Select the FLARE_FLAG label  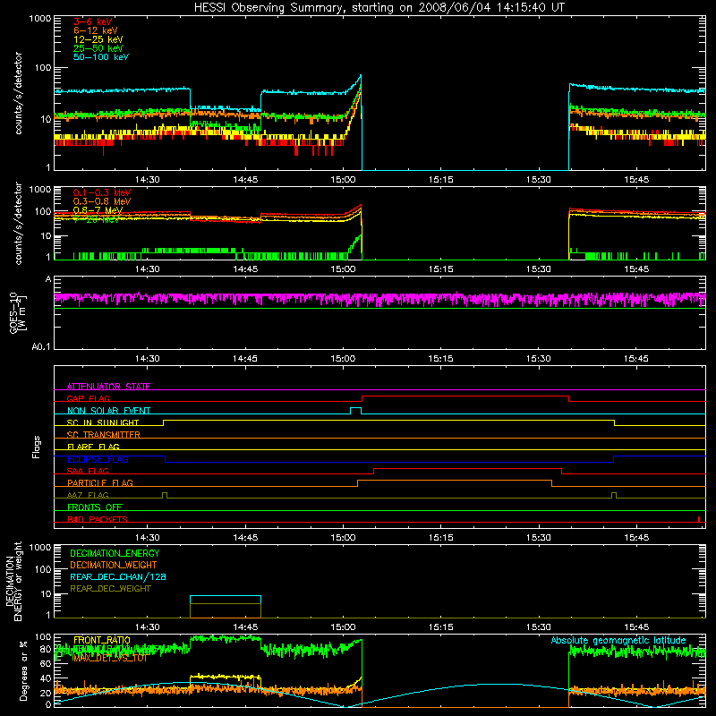point(93,447)
